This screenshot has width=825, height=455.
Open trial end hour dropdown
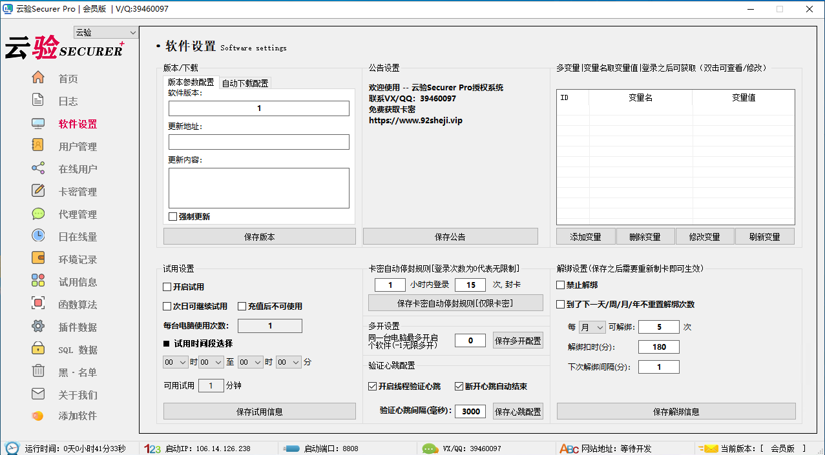tap(251, 363)
